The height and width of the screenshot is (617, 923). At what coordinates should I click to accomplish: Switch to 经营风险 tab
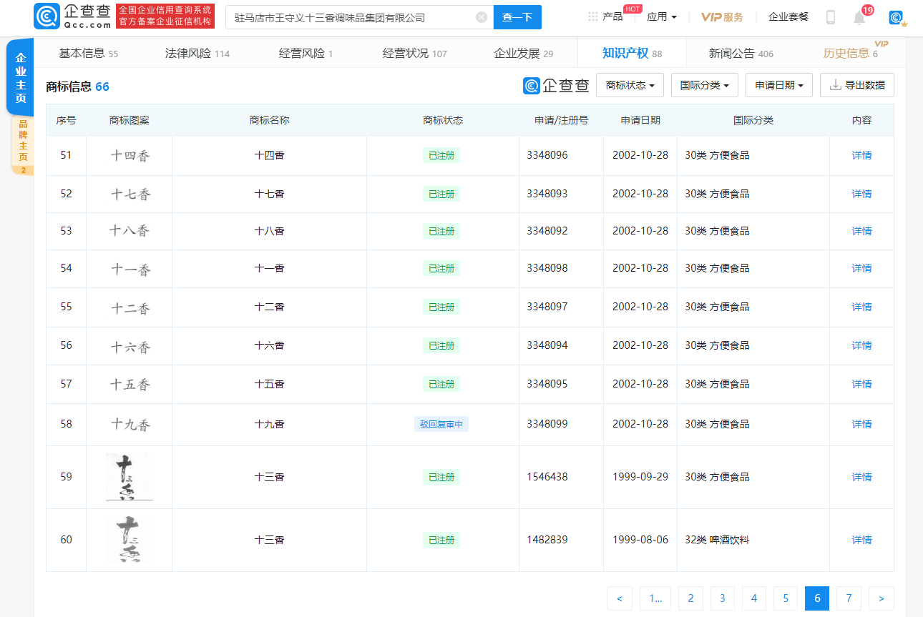[x=306, y=53]
